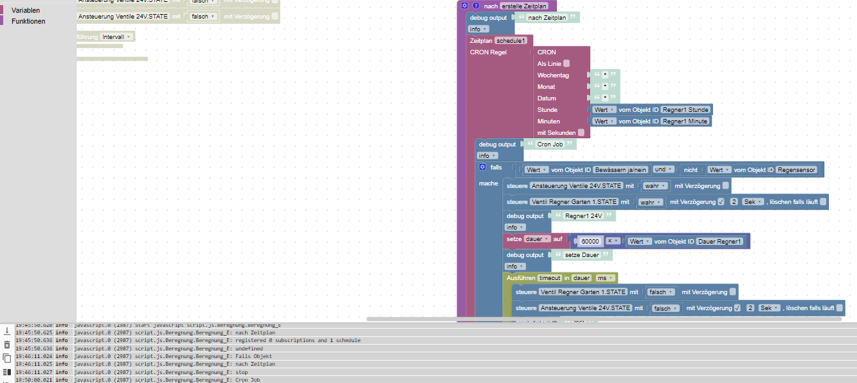This screenshot has width=857, height=383.
Task: Click the question mark icon on the function block
Action: click(476, 6)
